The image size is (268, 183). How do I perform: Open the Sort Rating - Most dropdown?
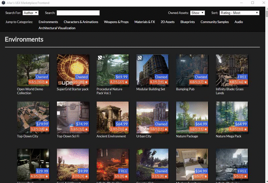pos(239,13)
